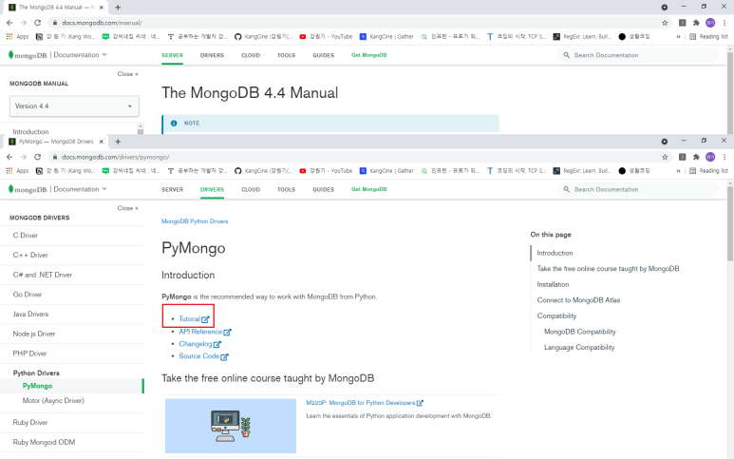Click MongoDB Python Drivers breadcrumb
Screen dimensions: 734x459
[195, 221]
